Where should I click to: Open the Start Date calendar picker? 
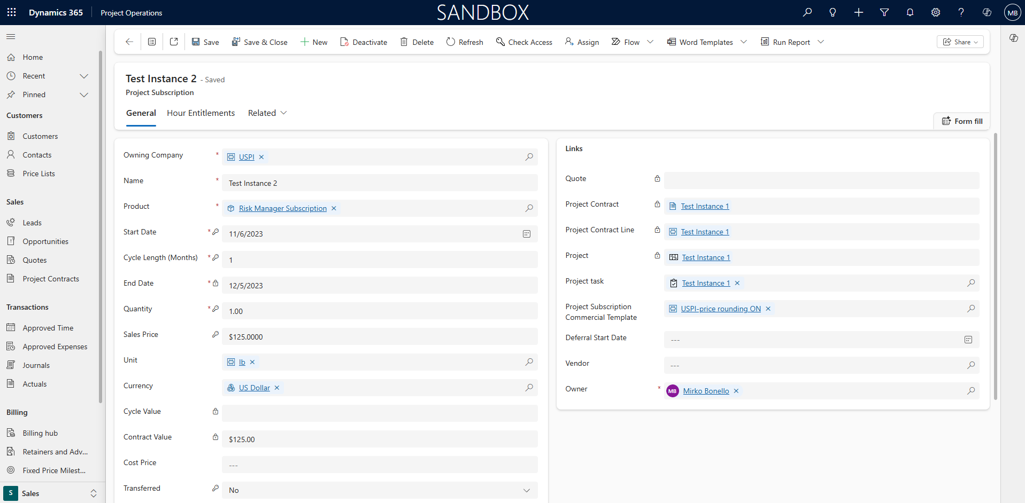527,234
